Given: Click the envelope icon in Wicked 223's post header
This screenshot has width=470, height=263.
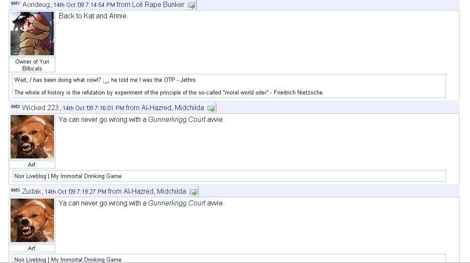Looking at the screenshot, I should pos(211,108).
